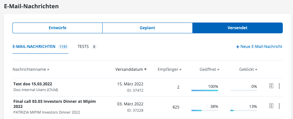Viewport: 293px width, 119px height.
Task: Create Neue E-Mail-Nachricht
Action: tap(259, 47)
